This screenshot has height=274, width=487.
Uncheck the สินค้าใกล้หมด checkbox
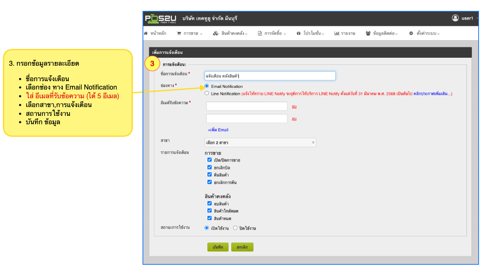210,211
